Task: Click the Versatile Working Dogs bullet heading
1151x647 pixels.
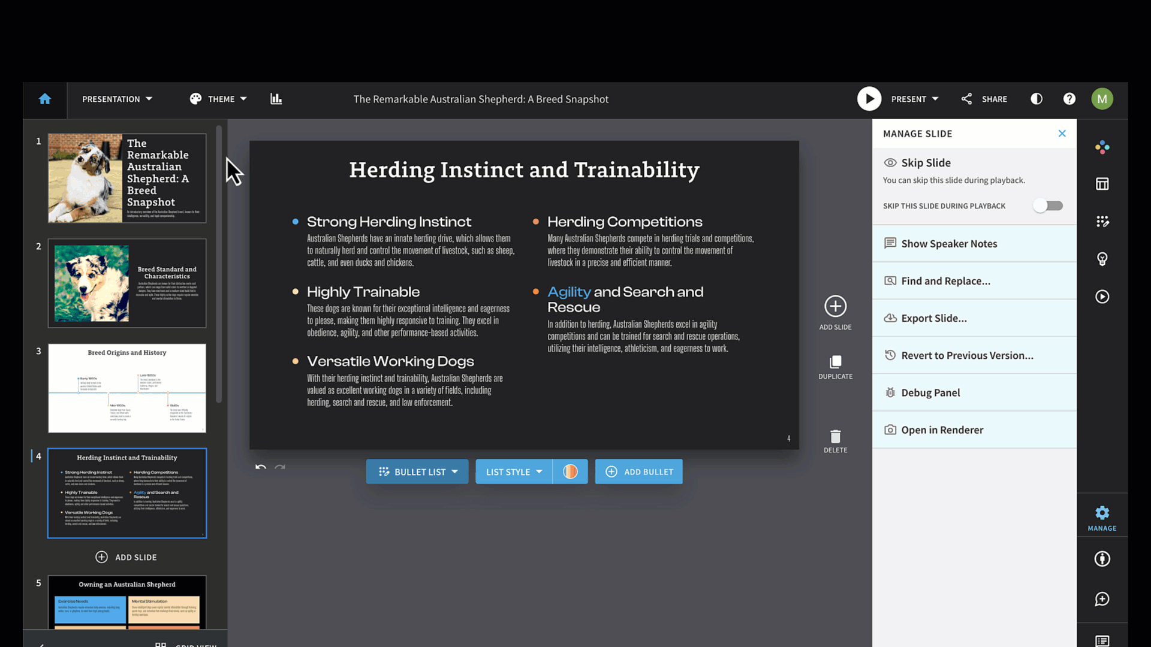Action: (x=390, y=361)
